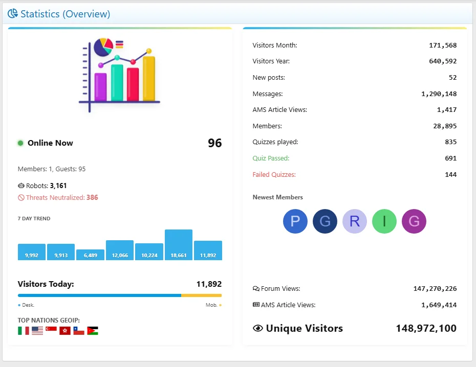
Task: Open the dark navy 'G' member avatar
Action: tap(325, 221)
